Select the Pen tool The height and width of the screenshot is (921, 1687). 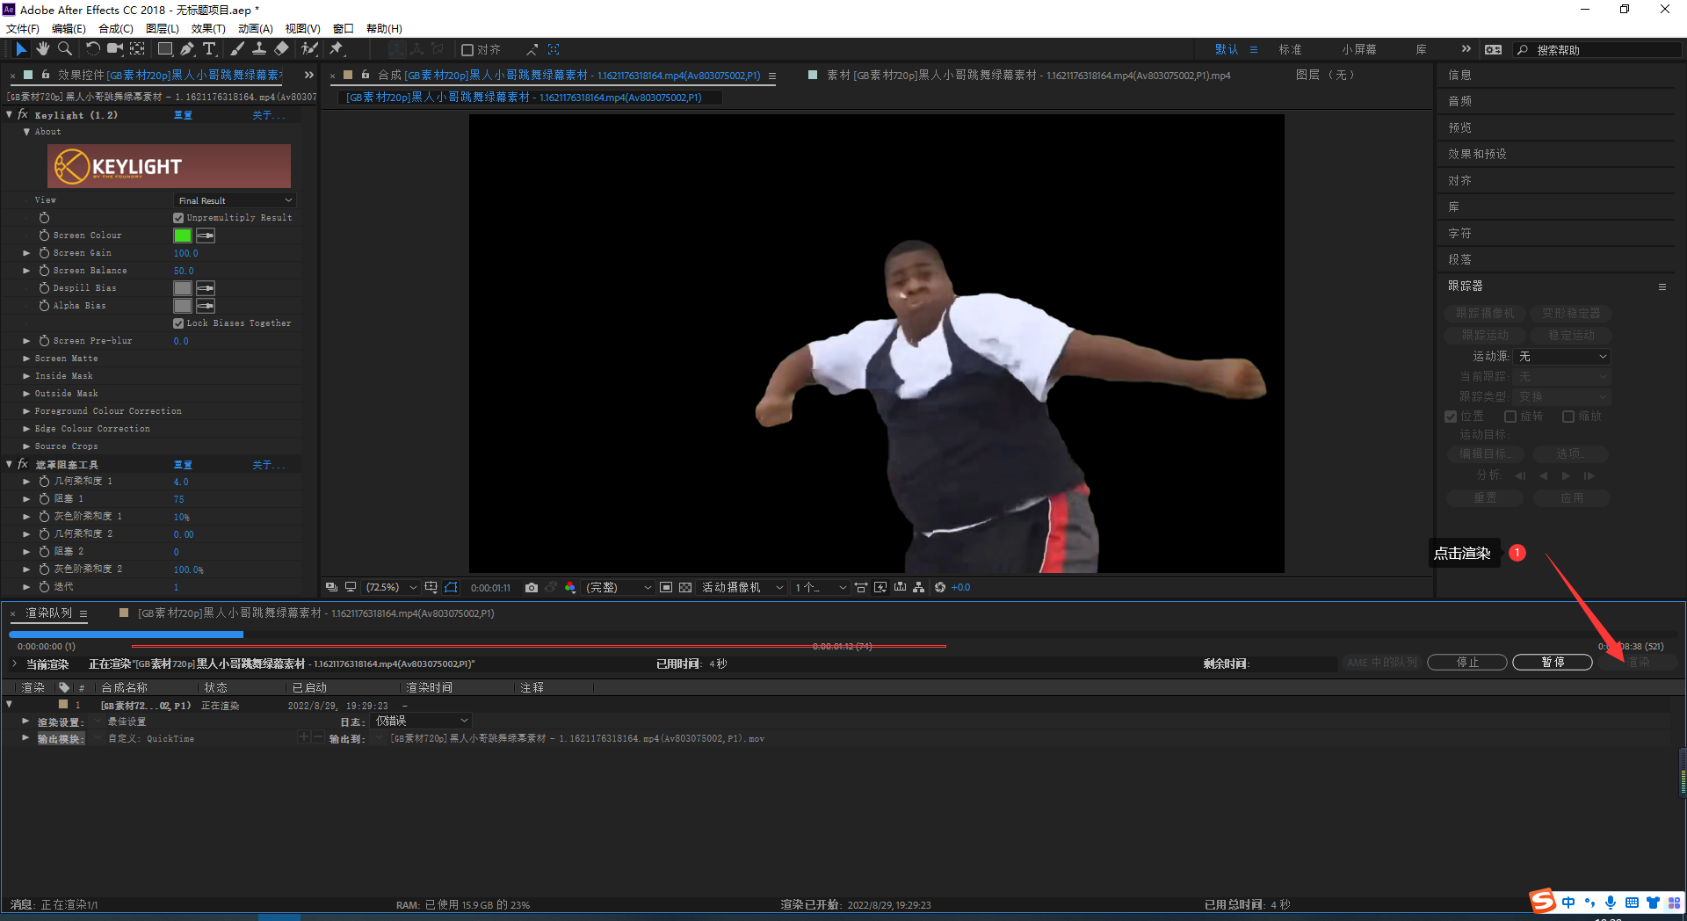(x=187, y=49)
